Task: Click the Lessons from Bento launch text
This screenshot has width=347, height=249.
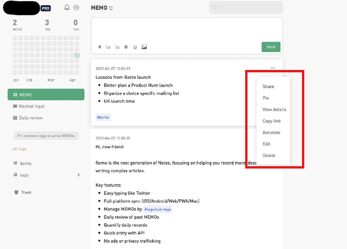Action: click(x=123, y=77)
